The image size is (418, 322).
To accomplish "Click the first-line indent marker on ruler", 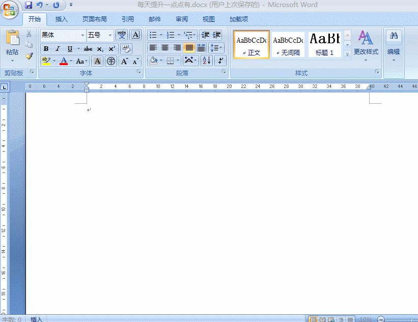I will [x=87, y=84].
